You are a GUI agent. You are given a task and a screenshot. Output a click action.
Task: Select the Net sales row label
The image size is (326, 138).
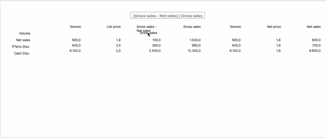click(x=23, y=40)
